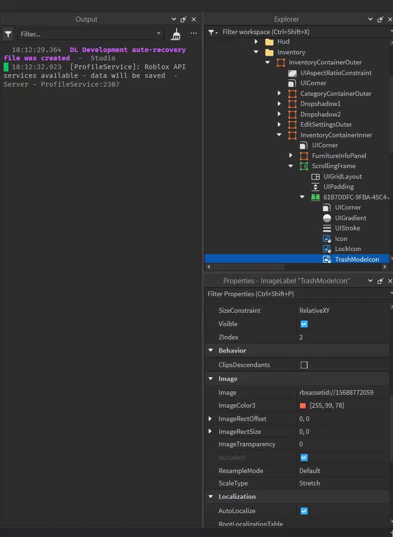Screen dimensions: 393x537
Task: Expand the EditSettingsOuter node
Action: (x=279, y=124)
